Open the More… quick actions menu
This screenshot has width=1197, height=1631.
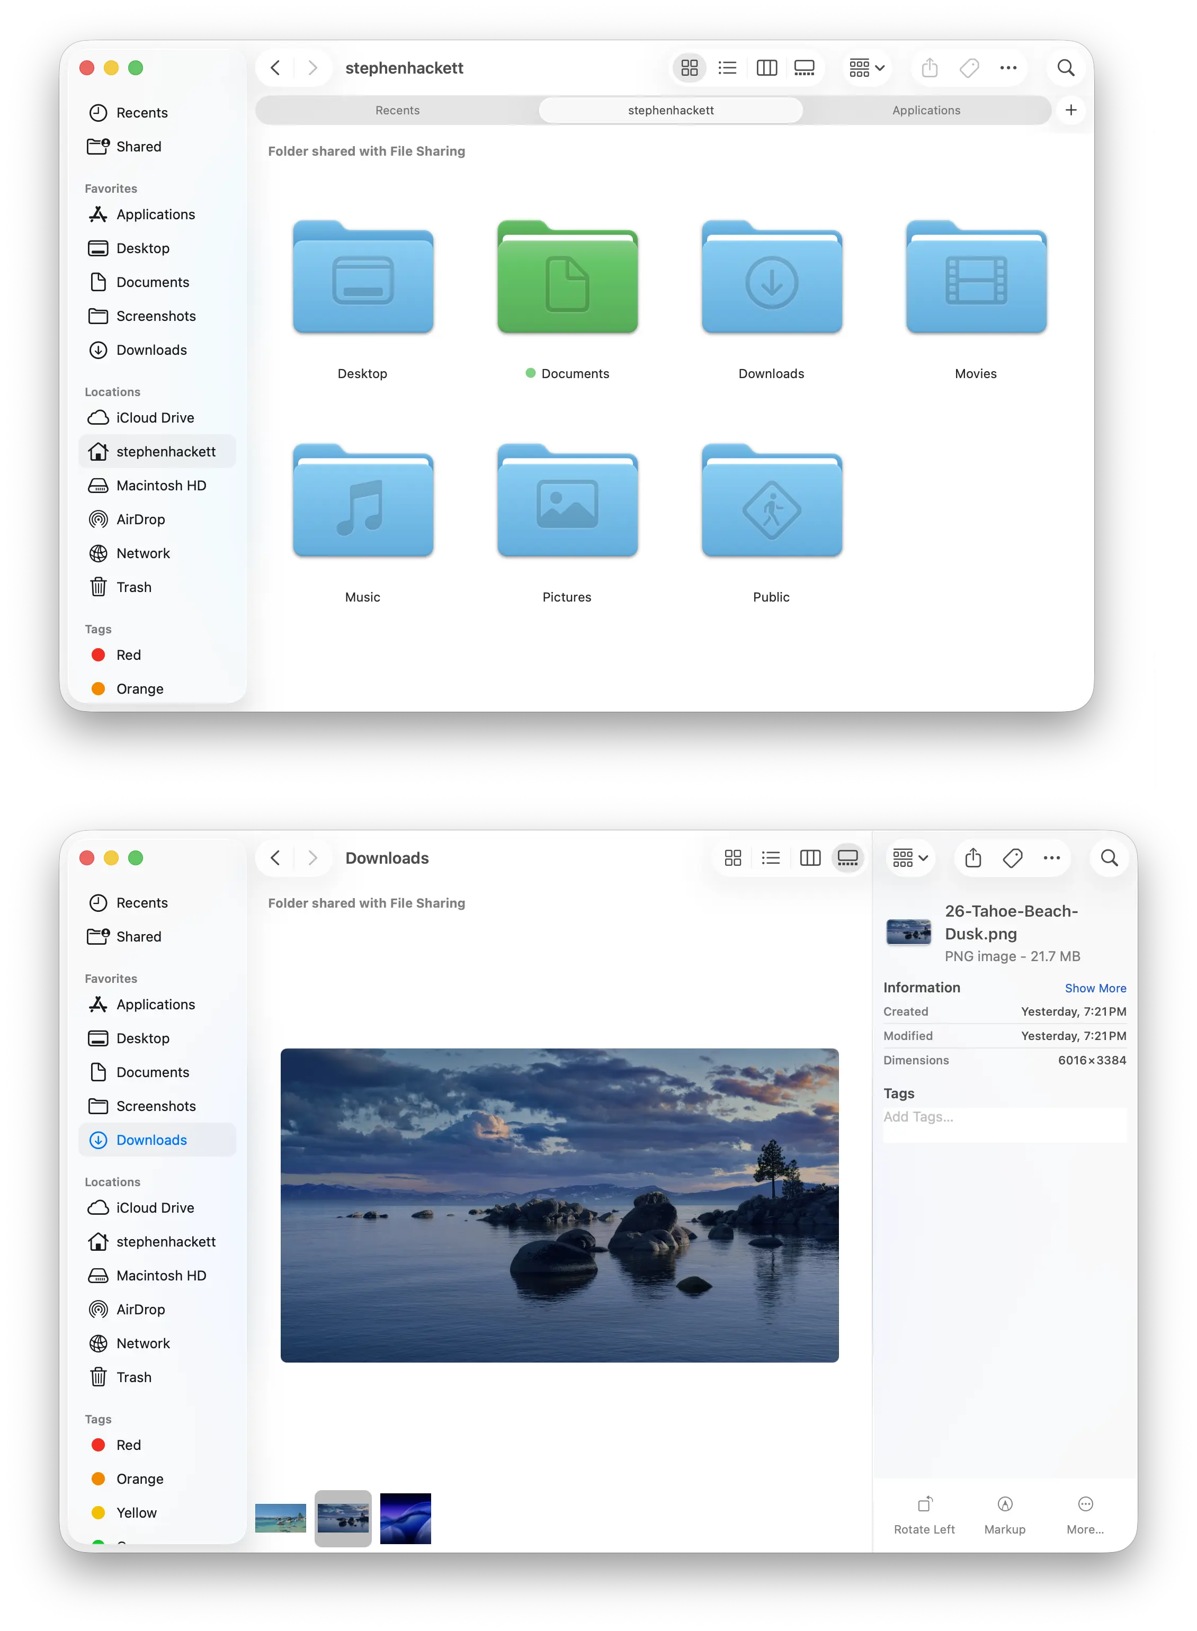1085,1515
